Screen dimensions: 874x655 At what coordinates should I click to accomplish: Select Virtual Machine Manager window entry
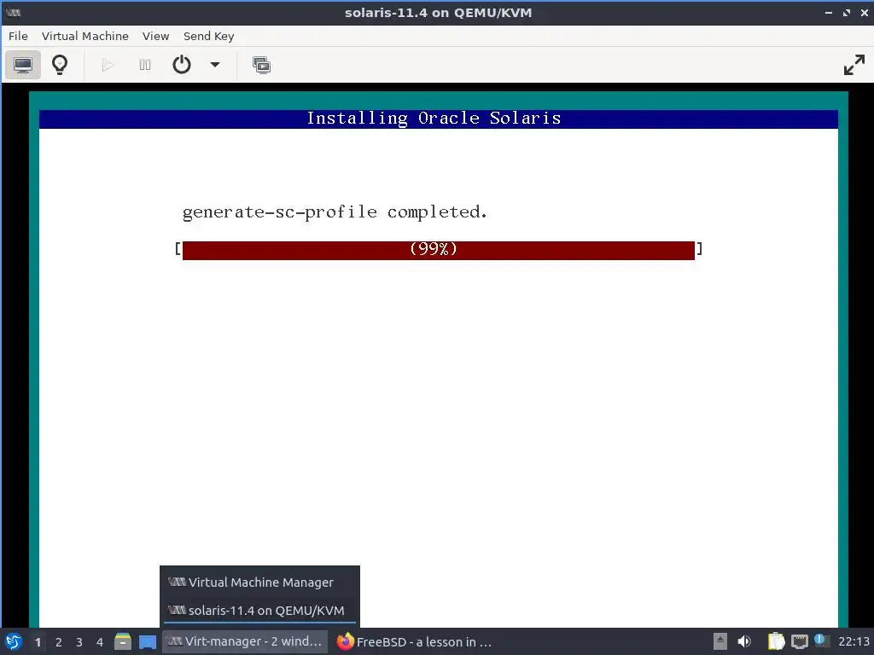tap(259, 582)
